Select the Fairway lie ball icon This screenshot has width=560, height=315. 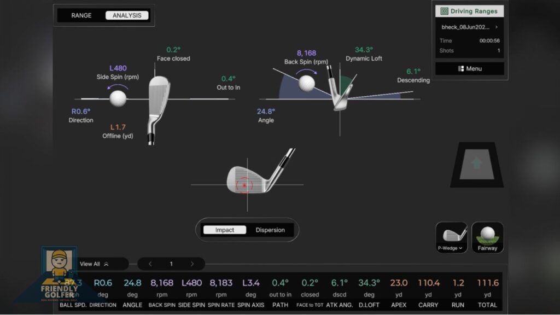(x=487, y=237)
